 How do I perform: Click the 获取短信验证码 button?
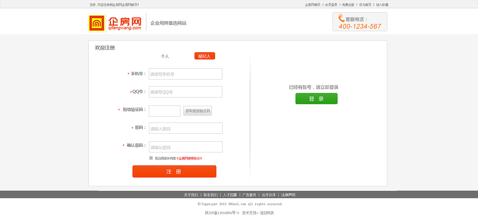198,111
